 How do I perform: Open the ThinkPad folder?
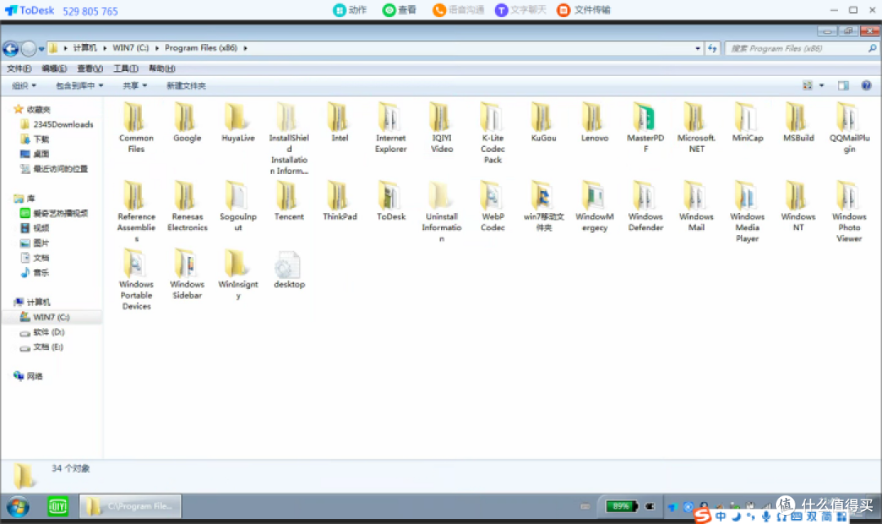(339, 202)
